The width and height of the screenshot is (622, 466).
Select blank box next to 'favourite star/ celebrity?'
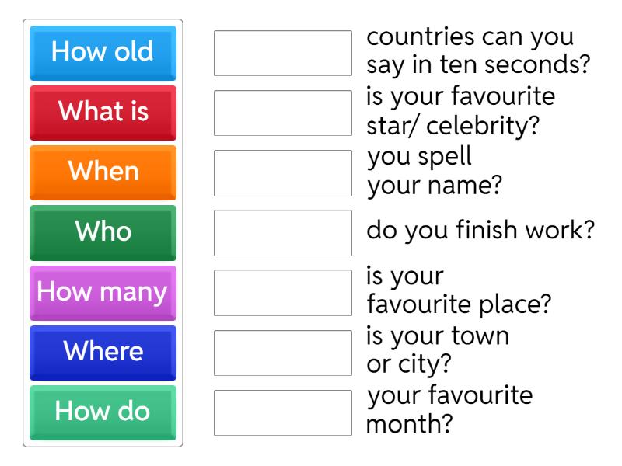pyautogui.click(x=283, y=113)
